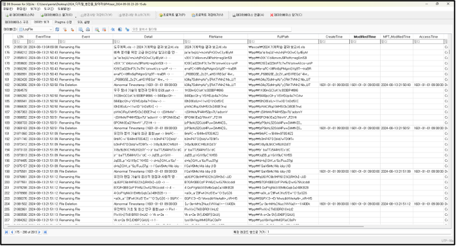Go to the last record page button
This screenshot has height=246, width=456.
[45, 232]
